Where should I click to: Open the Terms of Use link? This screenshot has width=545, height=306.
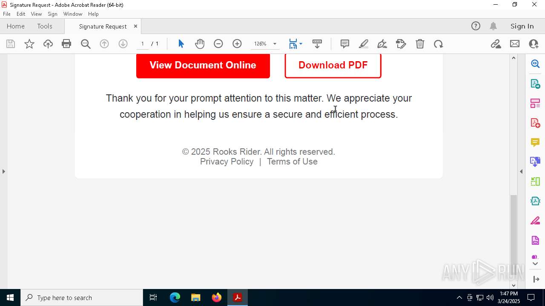tap(292, 161)
